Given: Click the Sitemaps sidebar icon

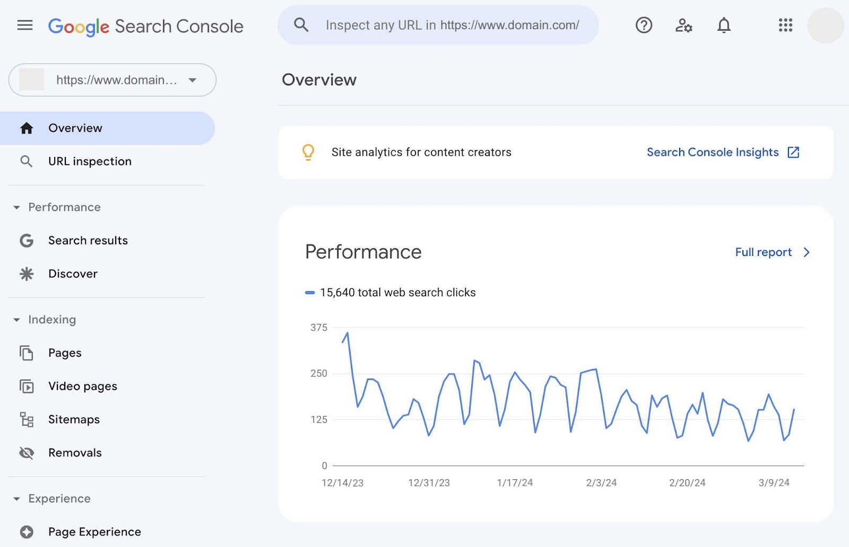Looking at the screenshot, I should coord(26,419).
